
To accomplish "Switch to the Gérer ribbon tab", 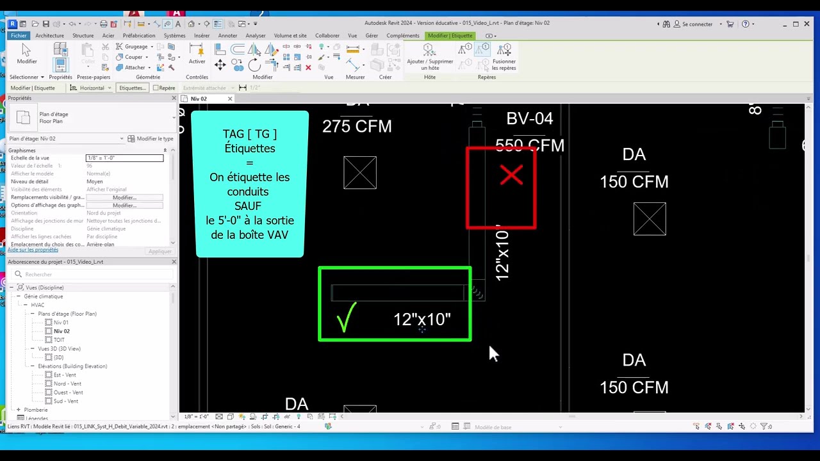I will (x=372, y=35).
